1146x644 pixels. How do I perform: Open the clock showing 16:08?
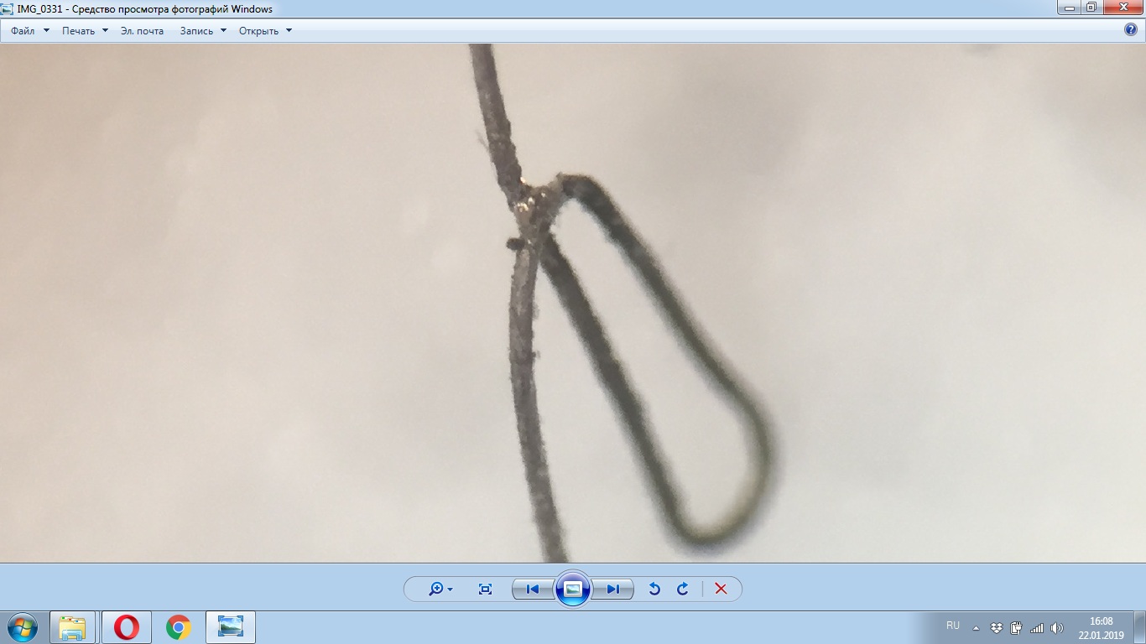(1101, 628)
